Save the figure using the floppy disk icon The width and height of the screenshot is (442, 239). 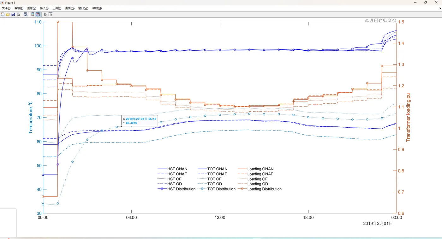click(x=13, y=15)
